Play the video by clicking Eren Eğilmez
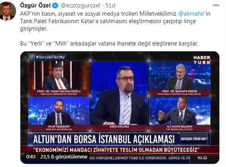226x167 pixels. coord(120,96)
